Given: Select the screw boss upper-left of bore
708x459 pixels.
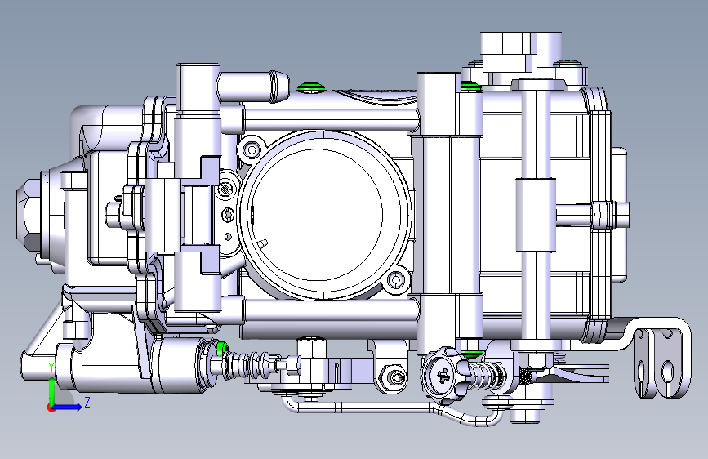Looking at the screenshot, I should pyautogui.click(x=252, y=149).
